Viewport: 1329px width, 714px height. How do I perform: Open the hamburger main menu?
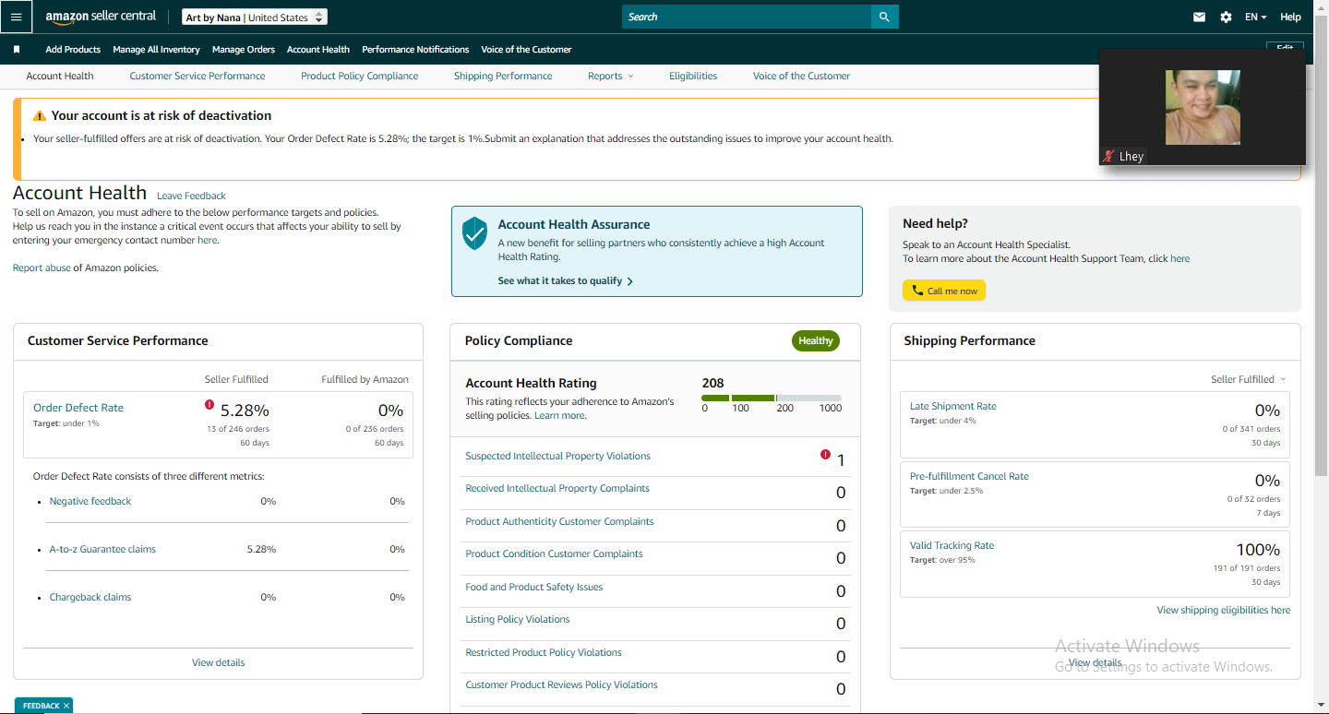(17, 17)
